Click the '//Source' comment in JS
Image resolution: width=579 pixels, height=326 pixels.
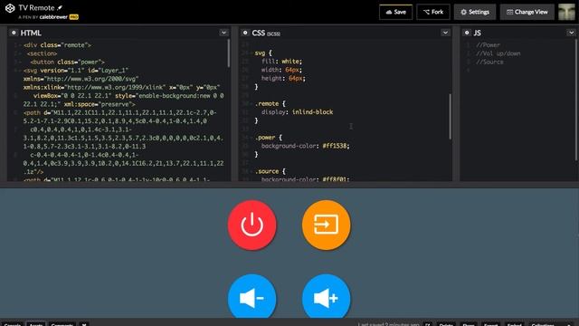(489, 62)
